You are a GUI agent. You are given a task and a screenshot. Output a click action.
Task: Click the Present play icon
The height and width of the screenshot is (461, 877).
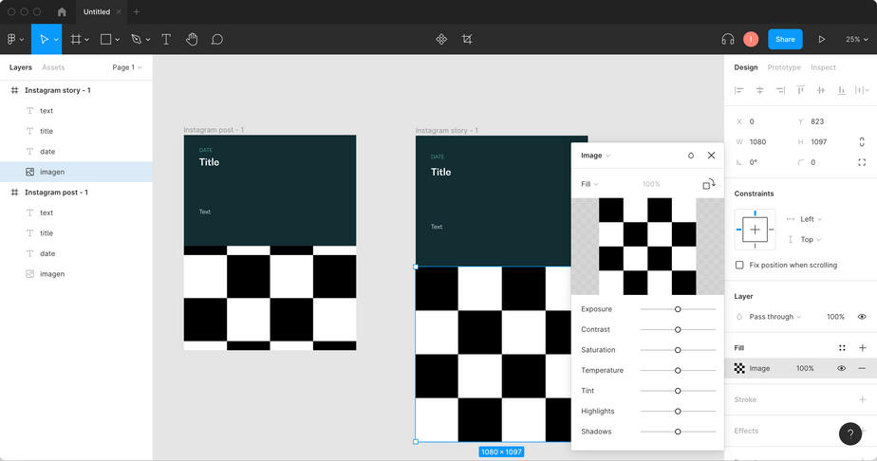822,39
